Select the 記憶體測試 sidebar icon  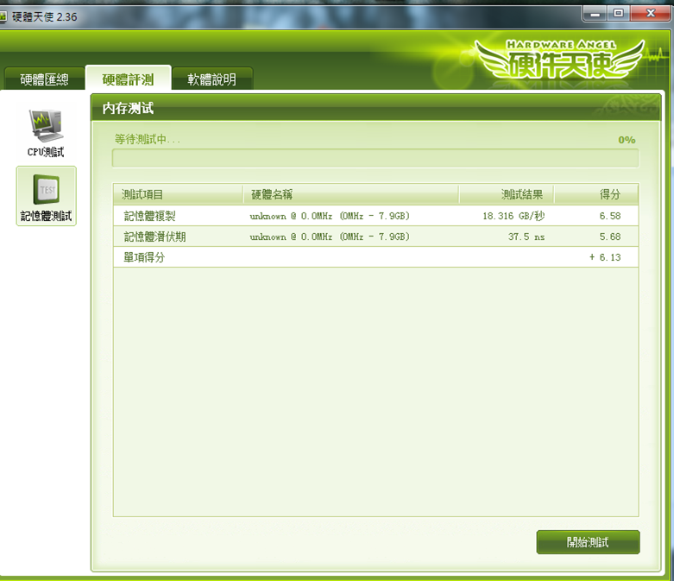click(x=46, y=196)
